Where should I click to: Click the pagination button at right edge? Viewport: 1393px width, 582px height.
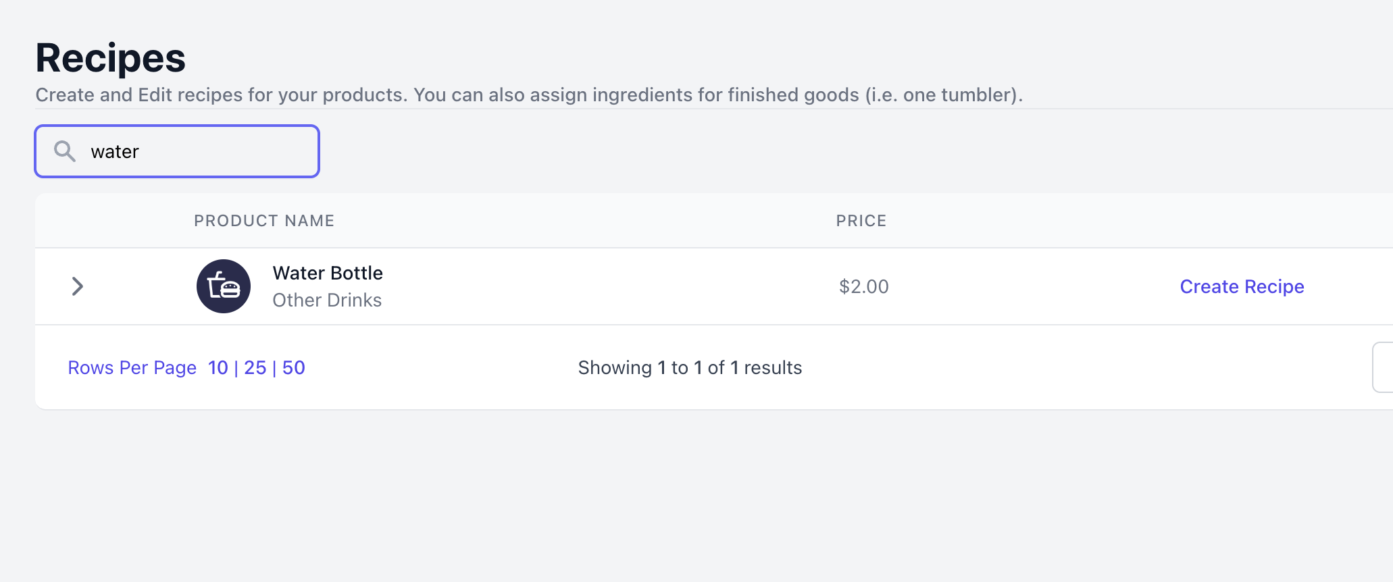1383,367
